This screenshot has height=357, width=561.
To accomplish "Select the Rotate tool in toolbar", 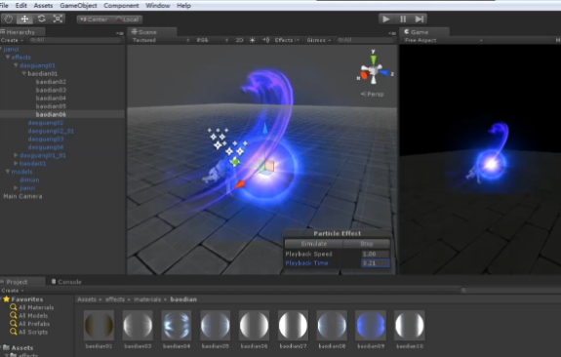I will 41,19.
